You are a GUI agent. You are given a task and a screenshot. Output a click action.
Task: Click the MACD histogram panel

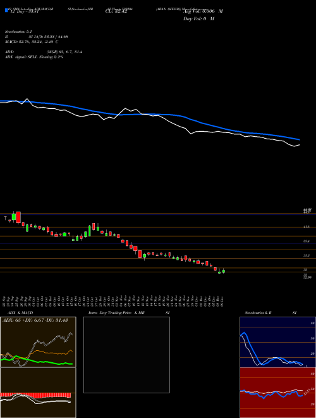(x=38, y=393)
